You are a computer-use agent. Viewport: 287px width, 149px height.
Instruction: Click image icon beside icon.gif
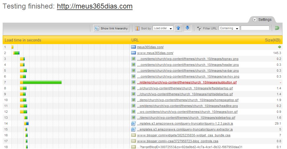pos(133,112)
